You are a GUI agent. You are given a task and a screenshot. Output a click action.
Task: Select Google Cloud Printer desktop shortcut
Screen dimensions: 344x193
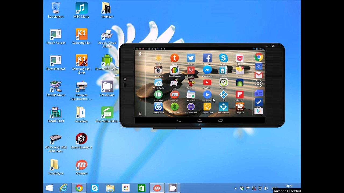pos(107,38)
